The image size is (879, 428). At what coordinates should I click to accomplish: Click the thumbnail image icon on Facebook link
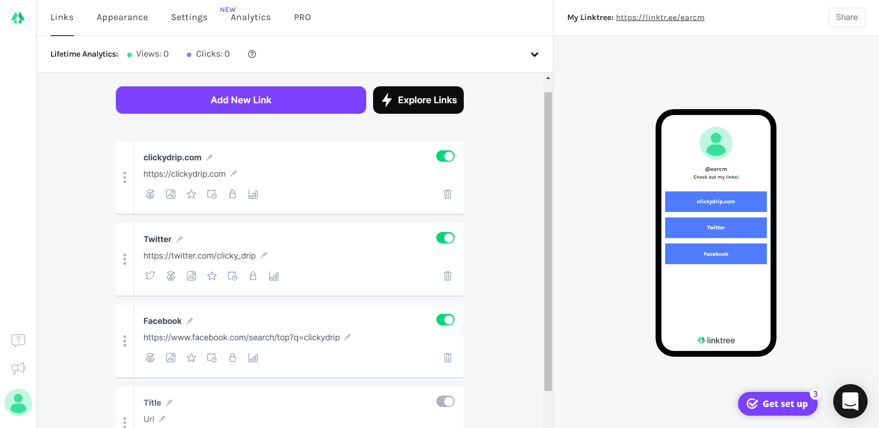coord(171,358)
